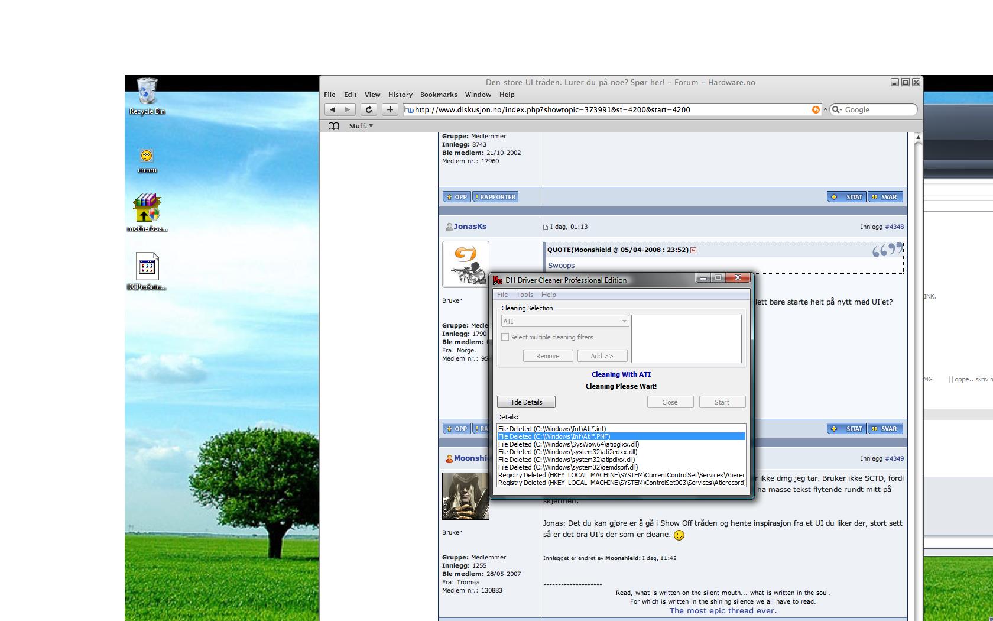Click the Add >> filter button
Image resolution: width=993 pixels, height=621 pixels.
click(x=602, y=356)
